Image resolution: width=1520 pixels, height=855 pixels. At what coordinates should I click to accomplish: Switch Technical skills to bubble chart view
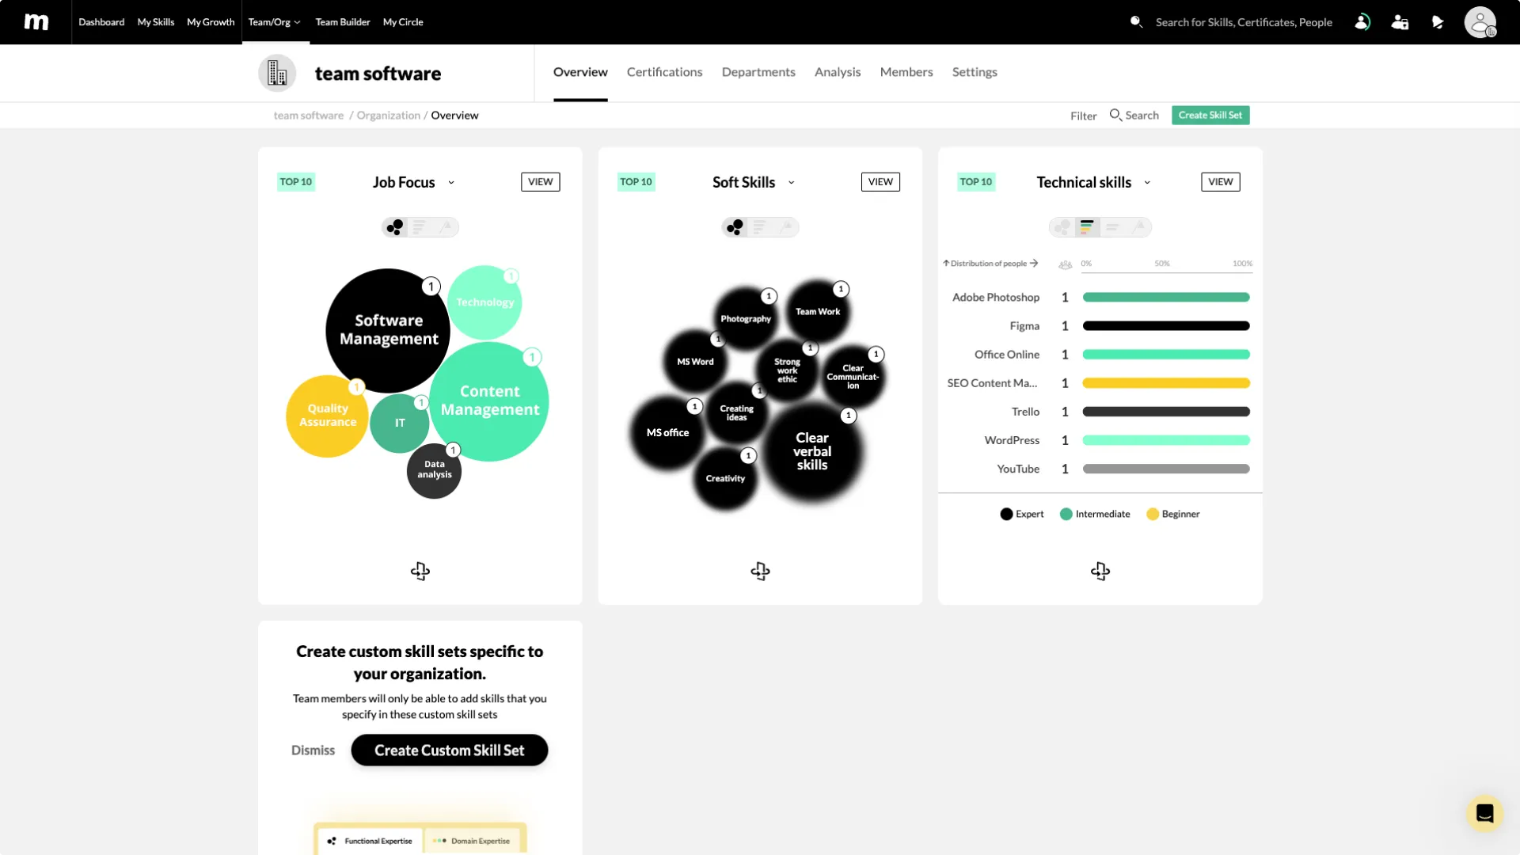(x=1062, y=227)
